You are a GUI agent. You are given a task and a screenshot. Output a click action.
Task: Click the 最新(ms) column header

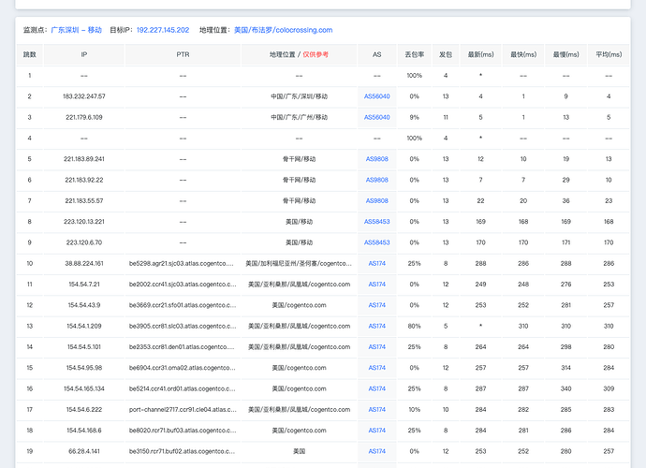[x=481, y=55]
